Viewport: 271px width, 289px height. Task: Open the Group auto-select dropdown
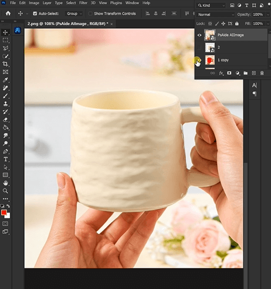pos(74,14)
